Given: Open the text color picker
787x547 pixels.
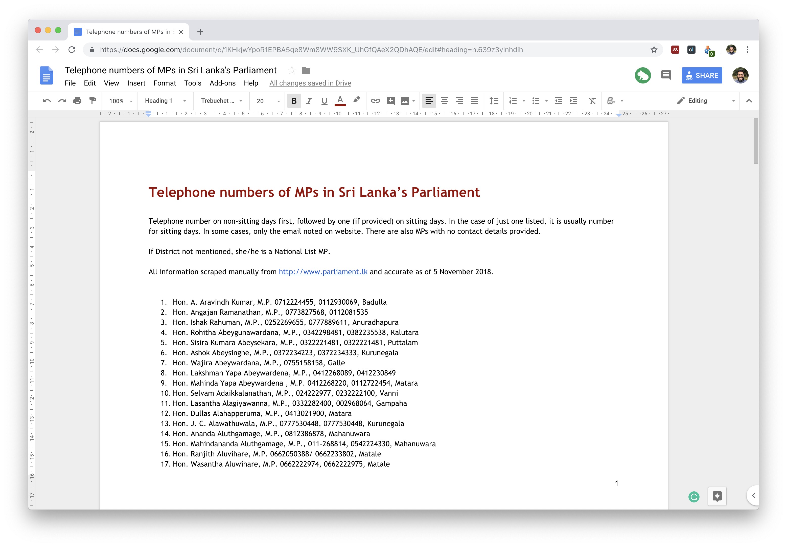Looking at the screenshot, I should 340,101.
